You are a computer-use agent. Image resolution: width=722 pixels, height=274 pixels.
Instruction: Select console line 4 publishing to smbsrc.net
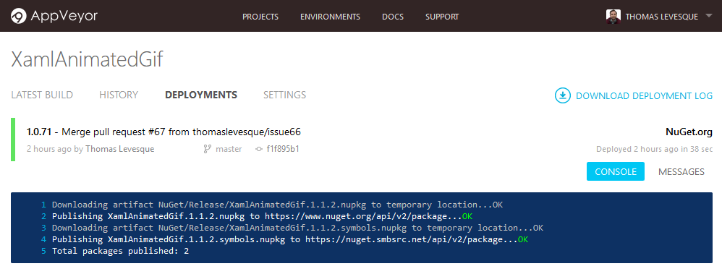tap(290, 239)
